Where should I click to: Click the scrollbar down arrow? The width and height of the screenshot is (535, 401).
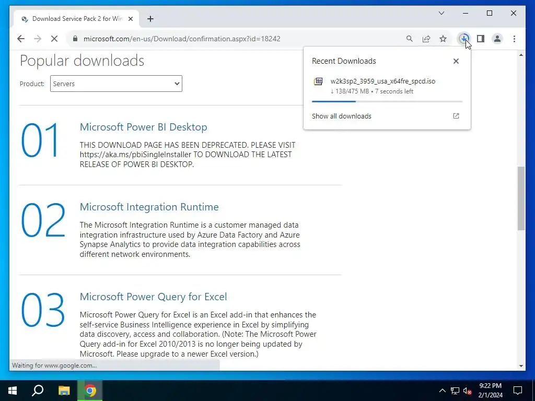tap(521, 366)
